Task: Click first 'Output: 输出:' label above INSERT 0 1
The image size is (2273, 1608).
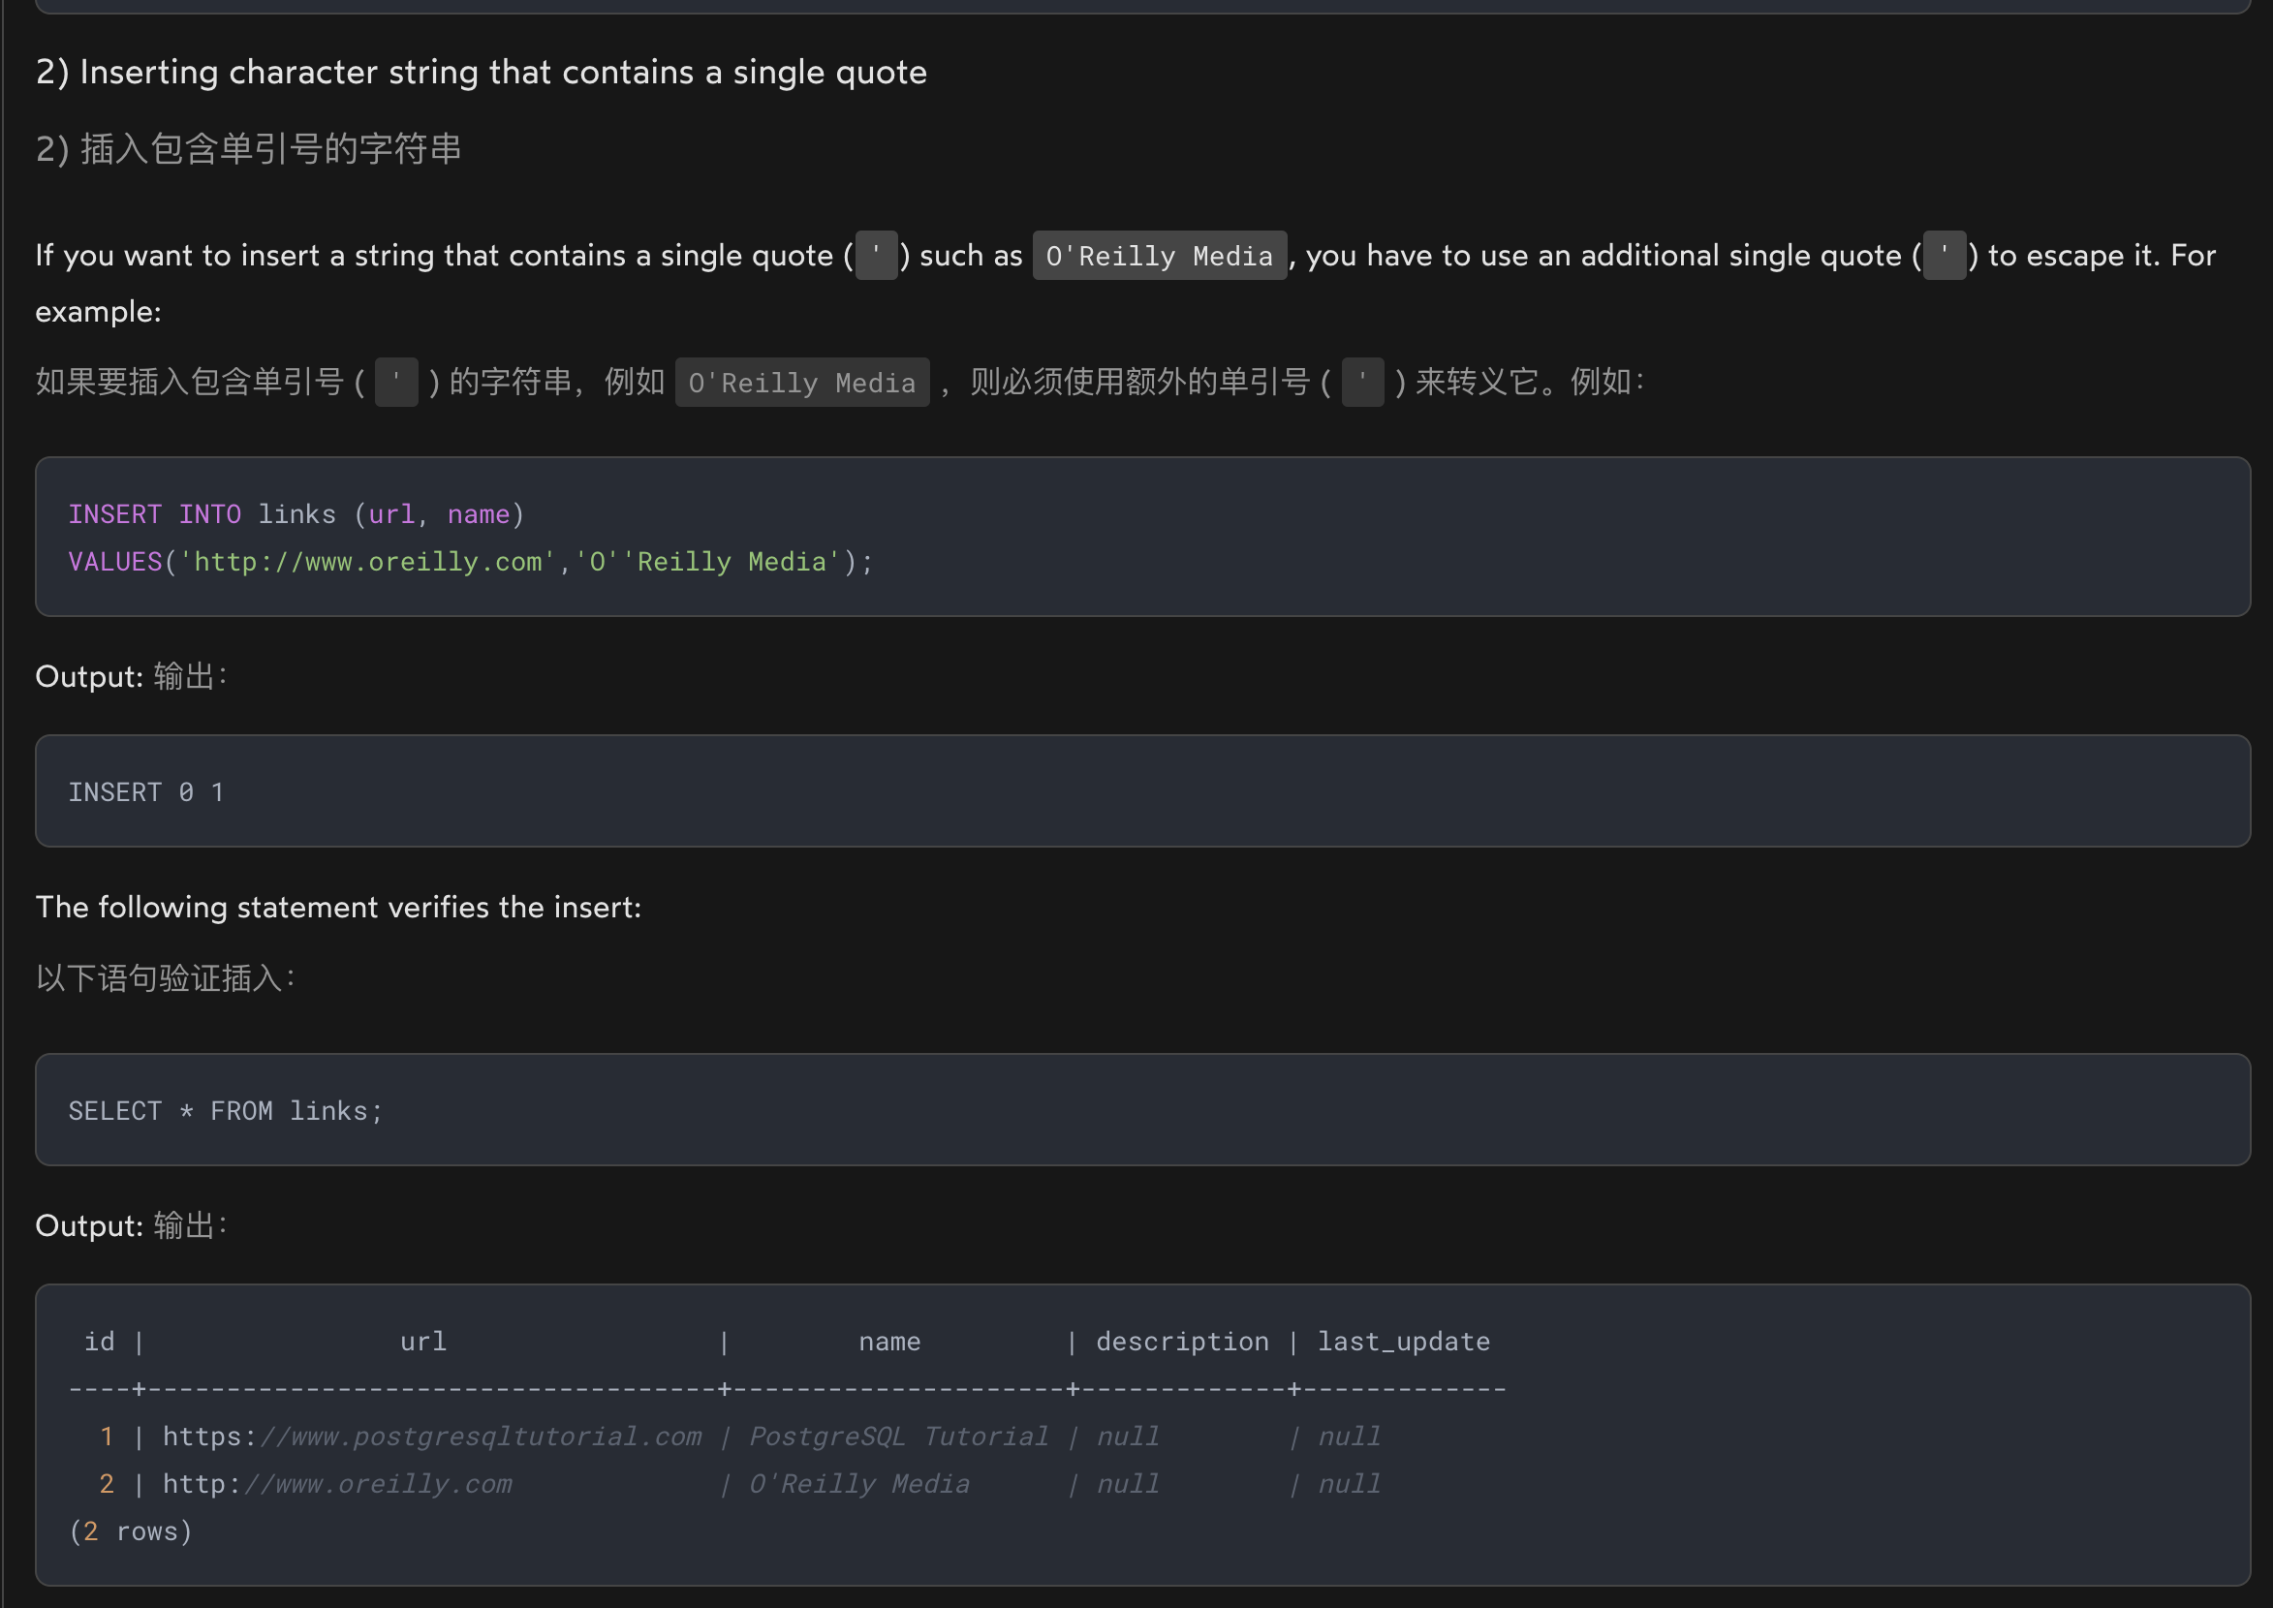Action: pos(132,676)
